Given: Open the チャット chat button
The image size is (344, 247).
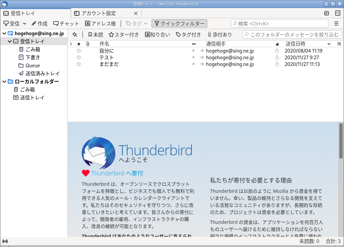Looking at the screenshot, I should coord(66,23).
